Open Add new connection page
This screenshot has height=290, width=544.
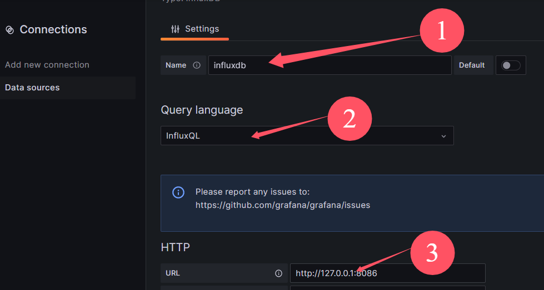(x=47, y=65)
